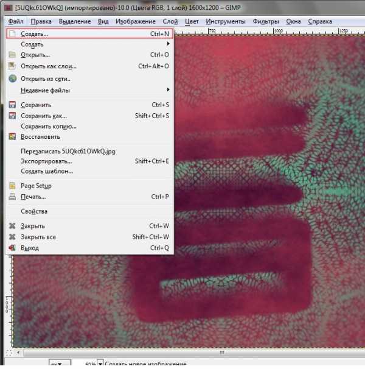Open the Справка menu
The width and height of the screenshot is (365, 369).
tap(320, 21)
